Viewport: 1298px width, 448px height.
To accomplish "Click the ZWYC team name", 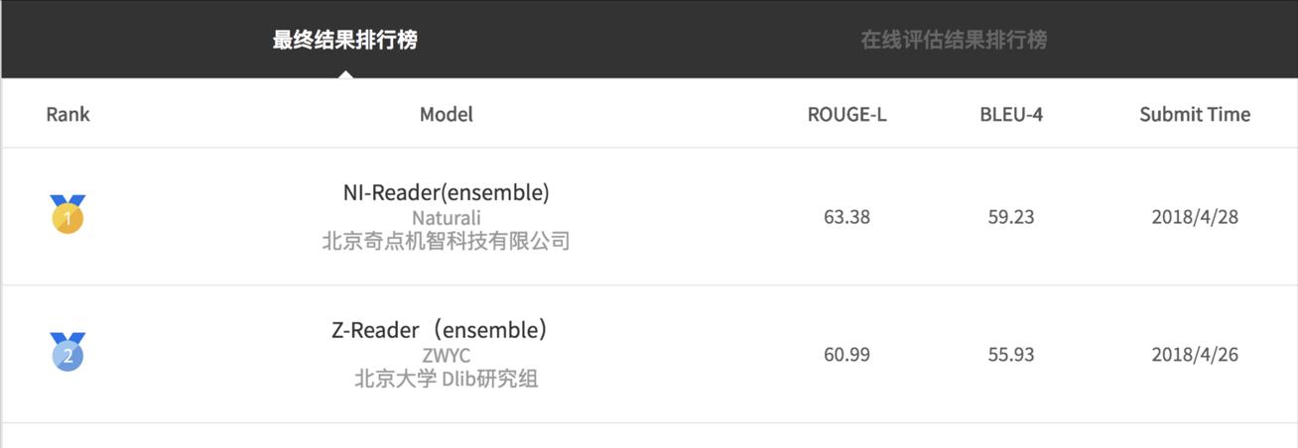I will click(x=447, y=355).
